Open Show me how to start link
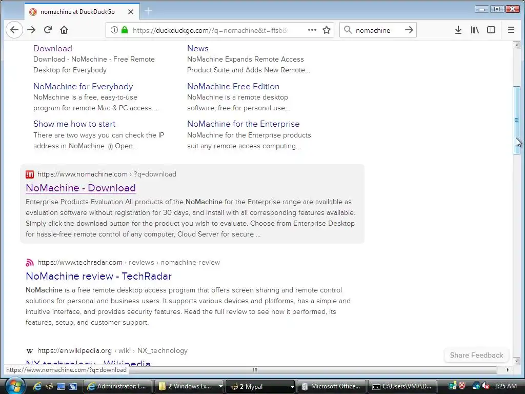The image size is (525, 394). click(x=74, y=124)
